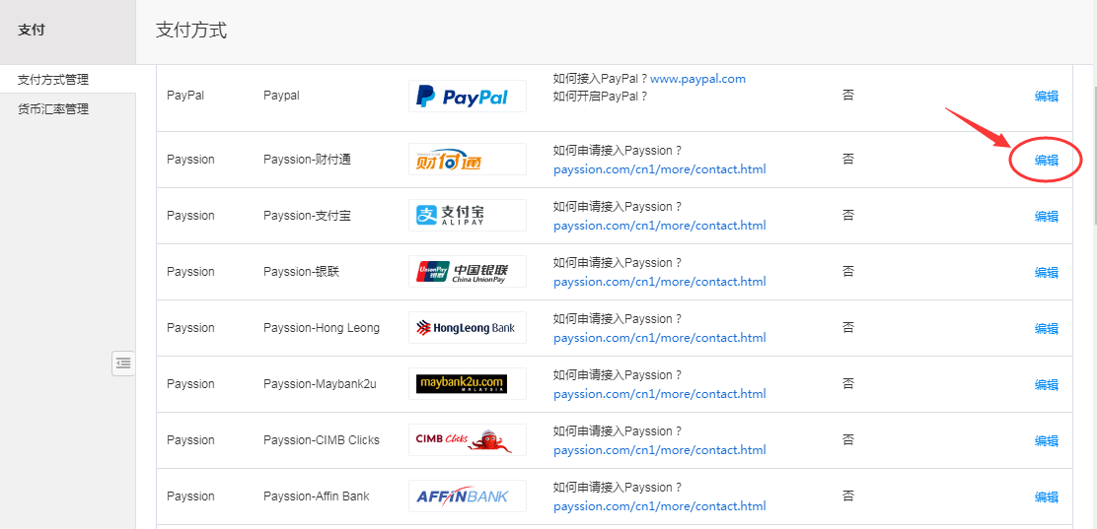The image size is (1097, 529).
Task: Collapse the sidebar with the toggle icon
Action: click(123, 364)
